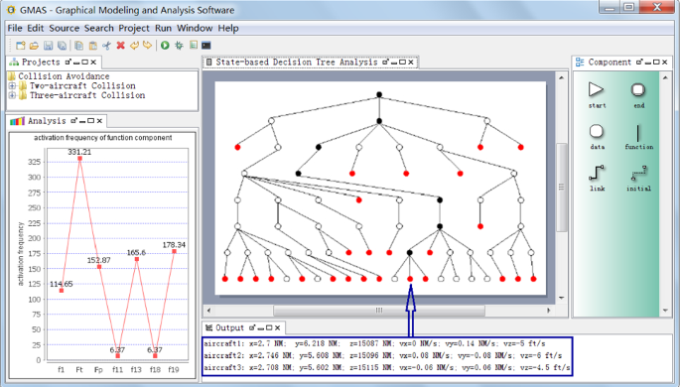Detach the Output panel
Viewport: 680px width, 387px height.
(x=252, y=328)
